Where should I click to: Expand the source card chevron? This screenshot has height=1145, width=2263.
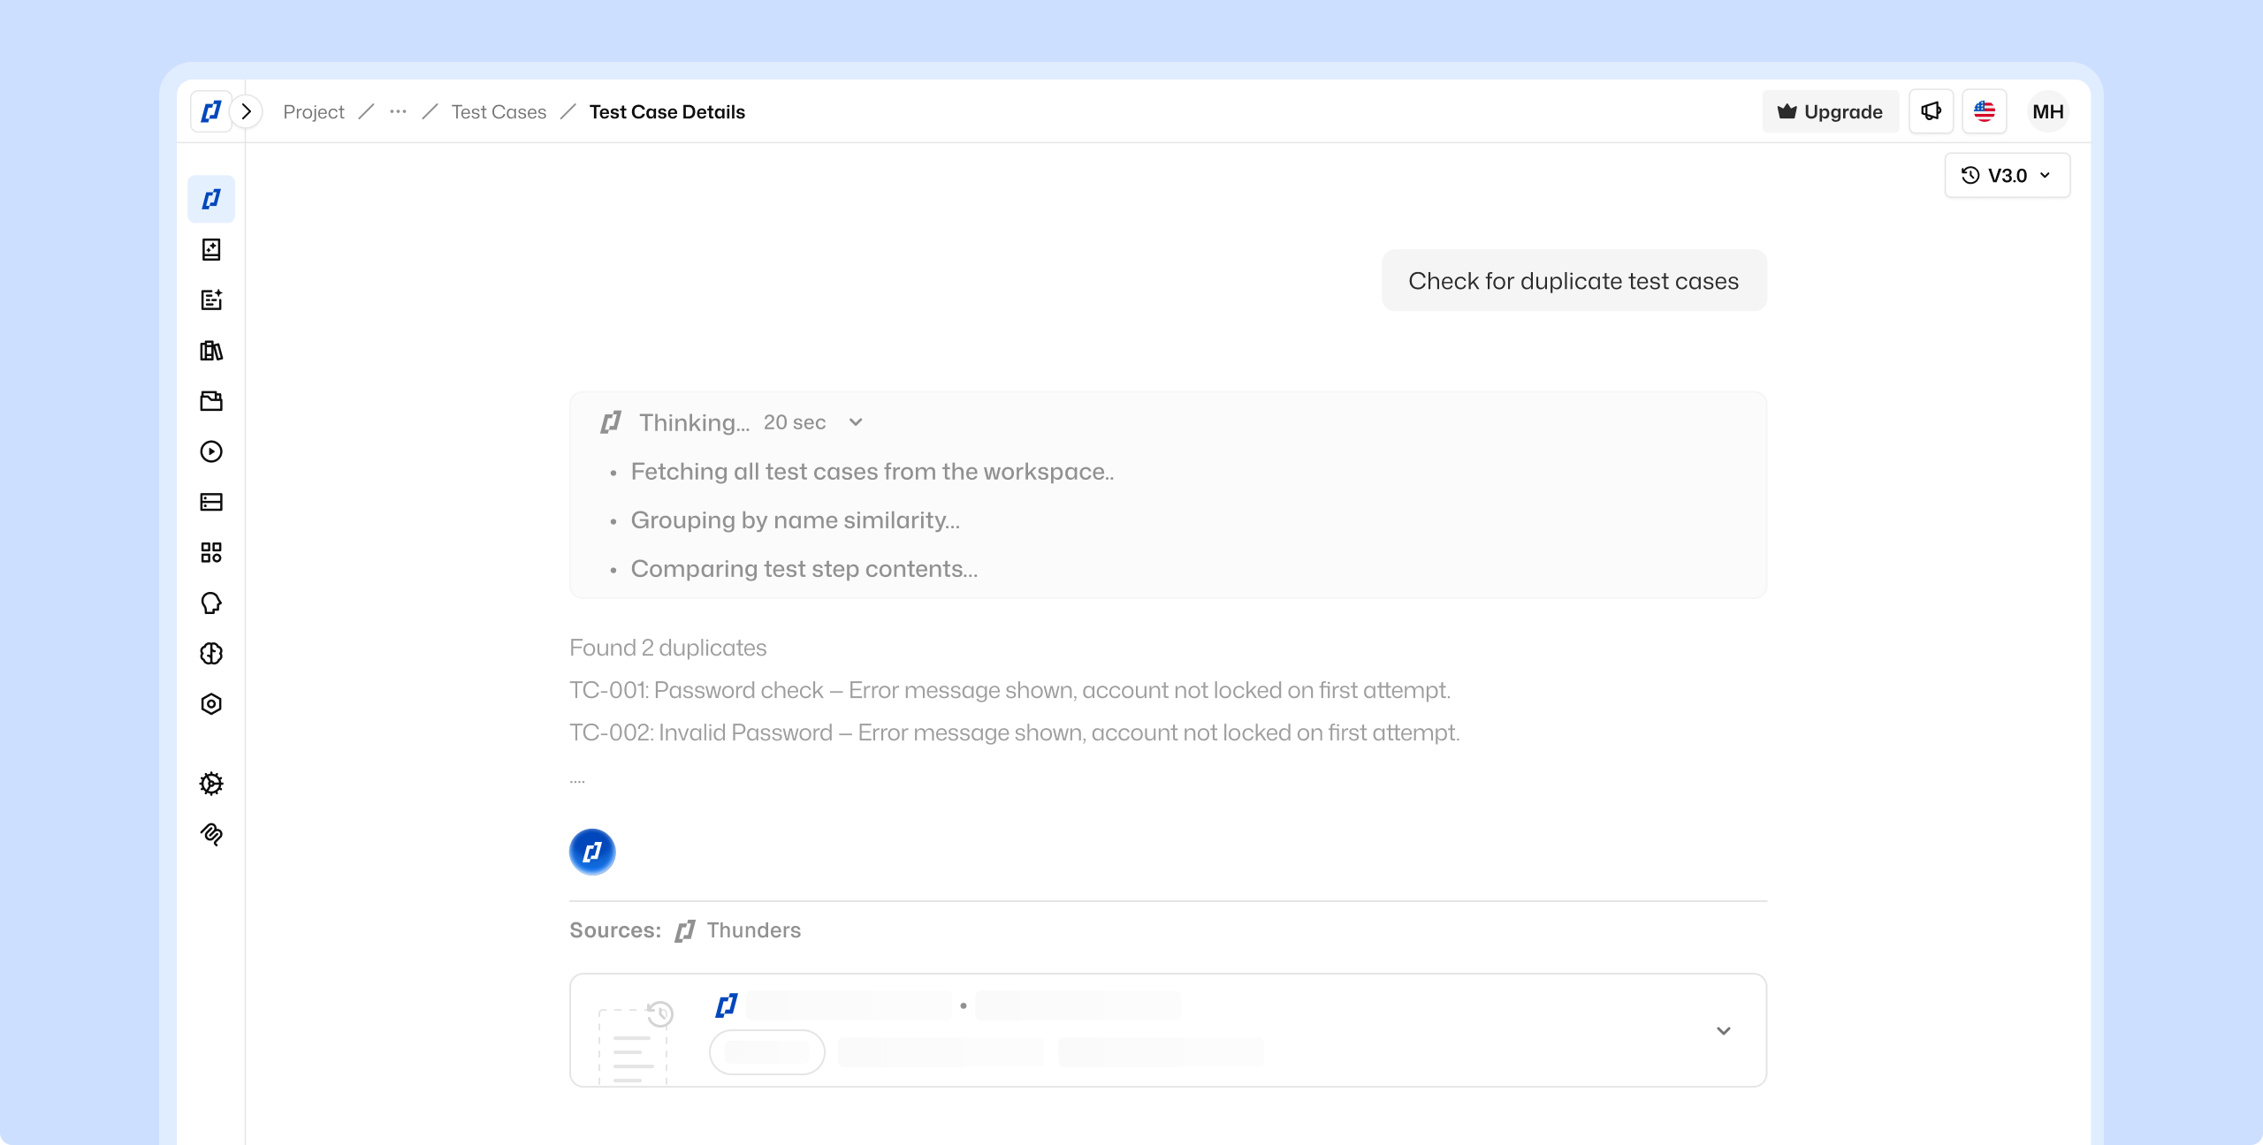click(x=1723, y=1031)
